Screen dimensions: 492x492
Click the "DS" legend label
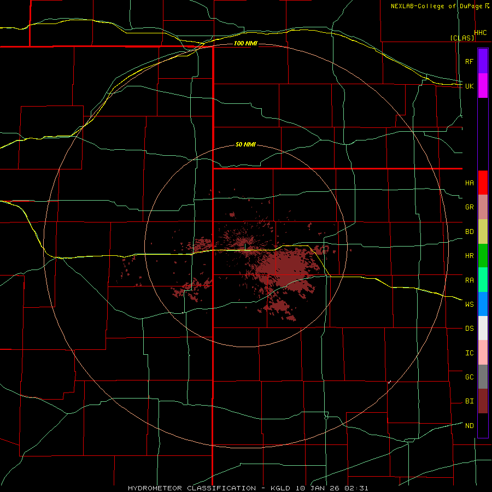(469, 329)
